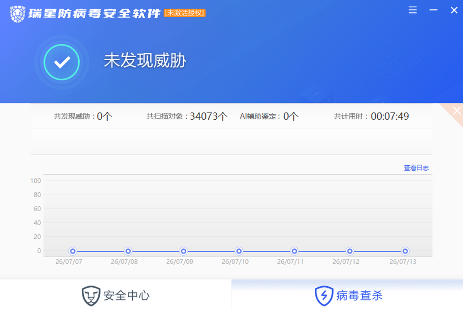The image size is (463, 309).
Task: Click the 未激活授权 license badge
Action: [x=185, y=13]
